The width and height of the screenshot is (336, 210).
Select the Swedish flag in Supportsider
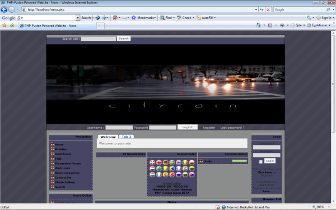pyautogui.click(x=172, y=162)
